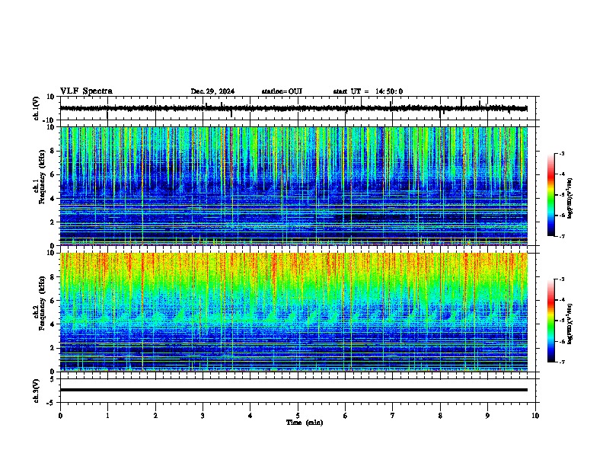This screenshot has height=466, width=603.
Task: Click the ch.3(V) axis label
Action: click(x=37, y=391)
